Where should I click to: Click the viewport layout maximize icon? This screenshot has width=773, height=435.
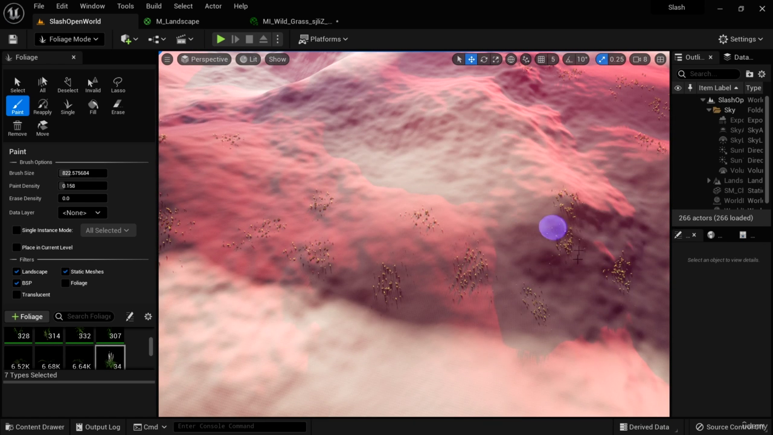[x=661, y=59]
